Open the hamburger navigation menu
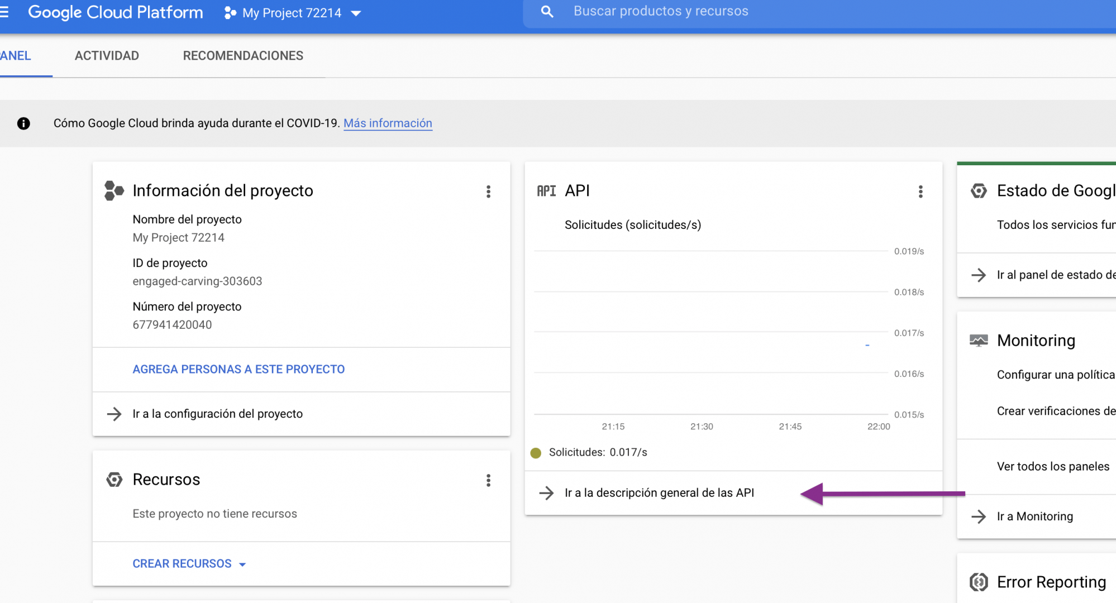The height and width of the screenshot is (603, 1116). tap(4, 12)
